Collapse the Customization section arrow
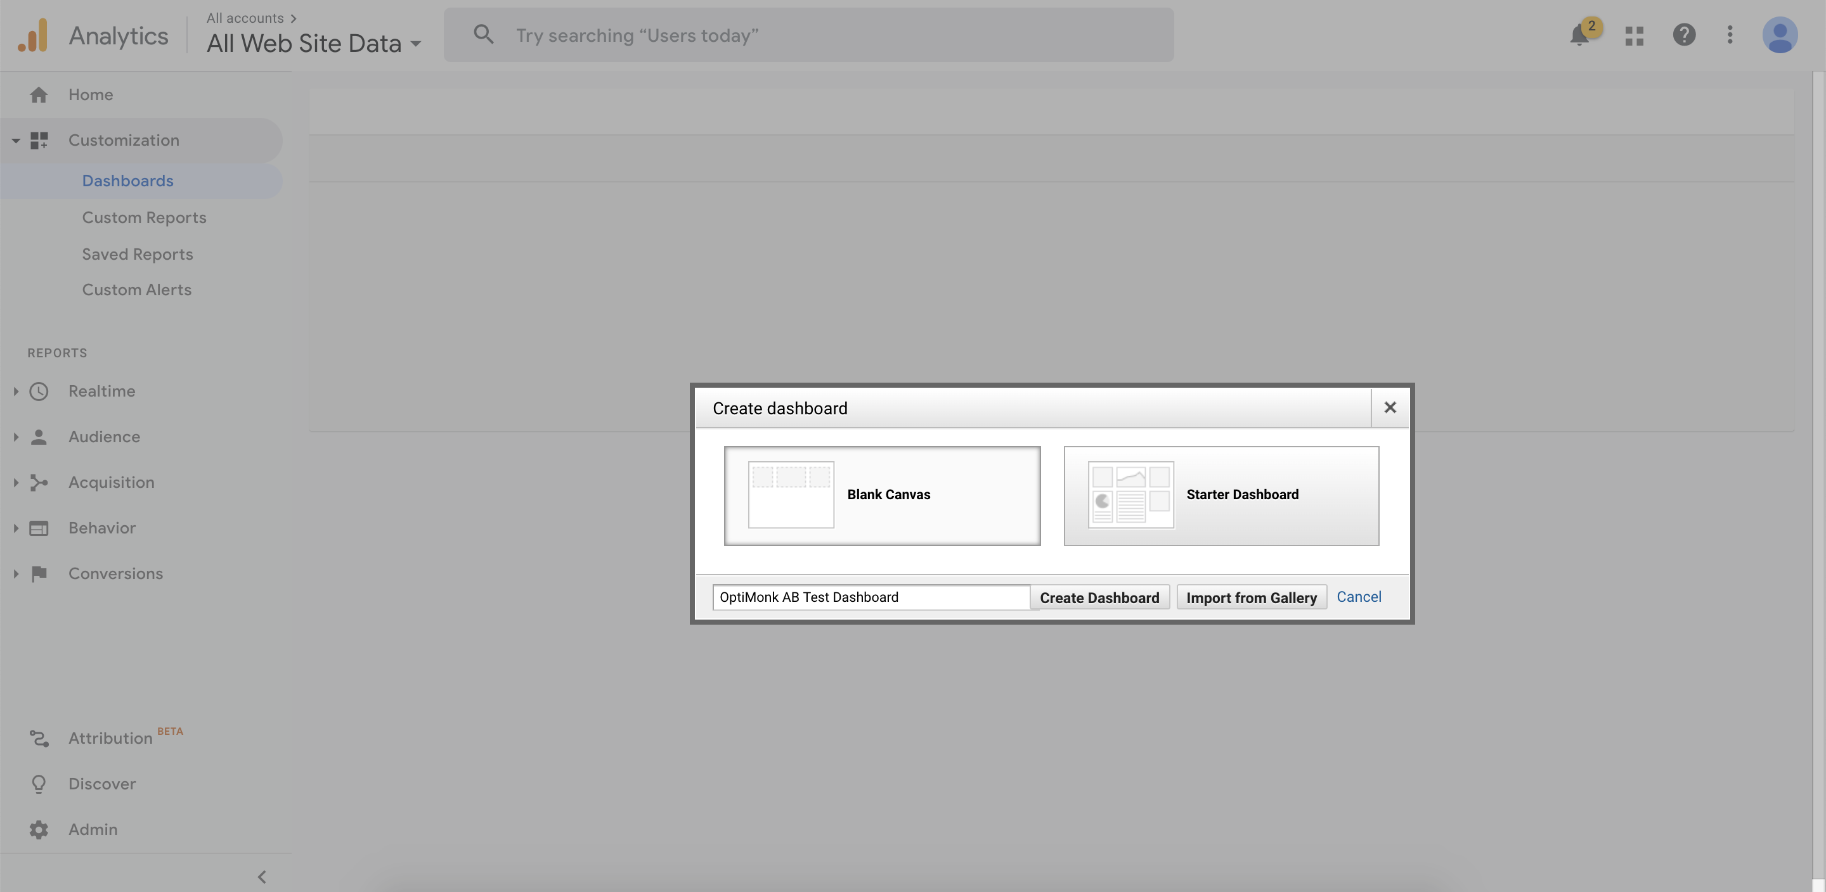Viewport: 1826px width, 892px height. point(16,140)
